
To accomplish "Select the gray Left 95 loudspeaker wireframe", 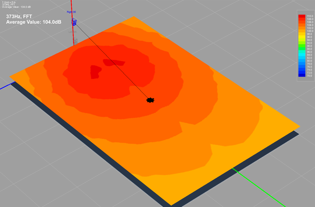I will [x=75, y=41].
